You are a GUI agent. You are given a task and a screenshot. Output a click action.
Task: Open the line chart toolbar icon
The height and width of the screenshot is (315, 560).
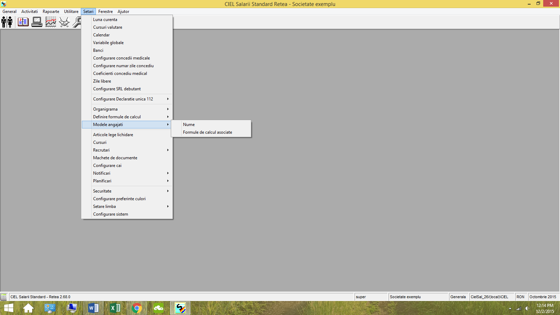[x=51, y=22]
